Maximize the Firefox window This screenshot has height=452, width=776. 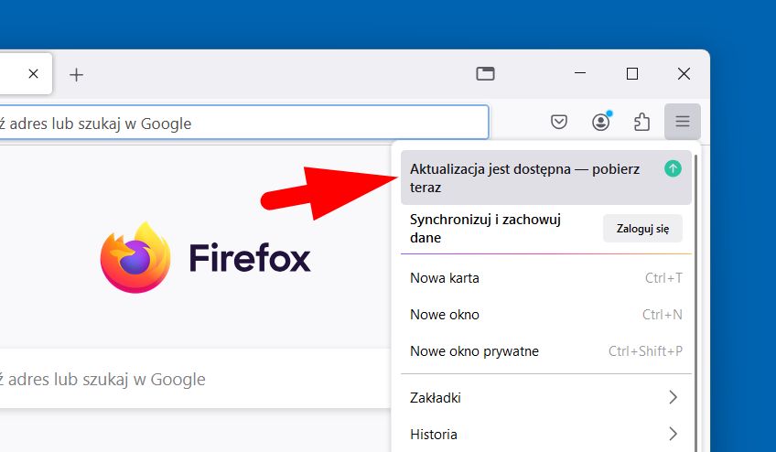pyautogui.click(x=632, y=74)
